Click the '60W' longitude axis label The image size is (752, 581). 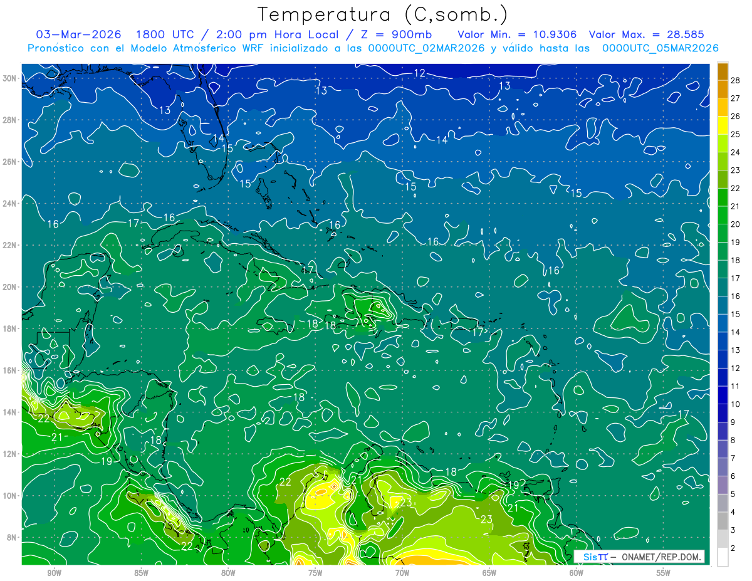pos(577,573)
